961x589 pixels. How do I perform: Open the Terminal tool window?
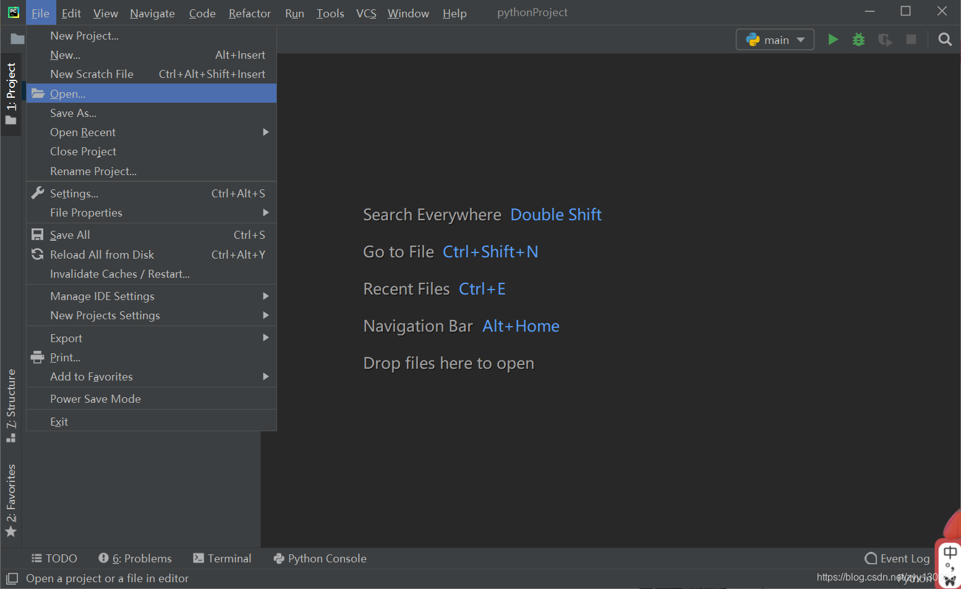pyautogui.click(x=222, y=559)
